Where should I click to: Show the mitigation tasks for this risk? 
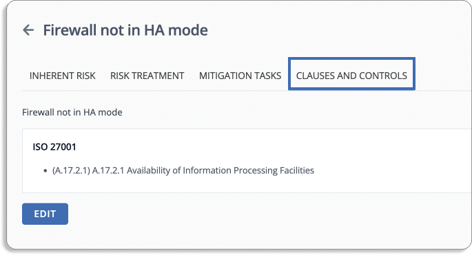(240, 76)
